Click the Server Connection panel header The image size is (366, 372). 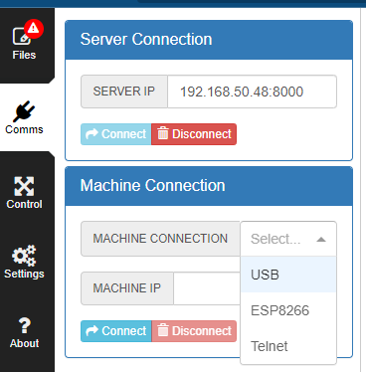click(209, 40)
